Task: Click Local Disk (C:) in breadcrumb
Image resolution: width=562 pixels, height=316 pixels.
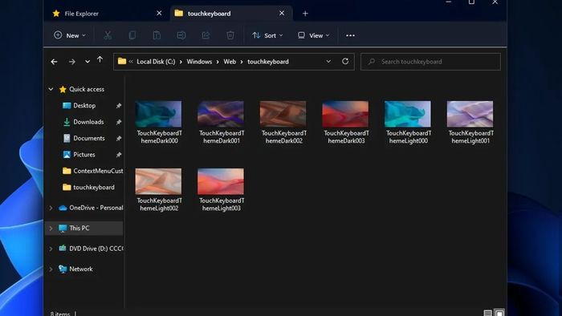Action: point(156,62)
